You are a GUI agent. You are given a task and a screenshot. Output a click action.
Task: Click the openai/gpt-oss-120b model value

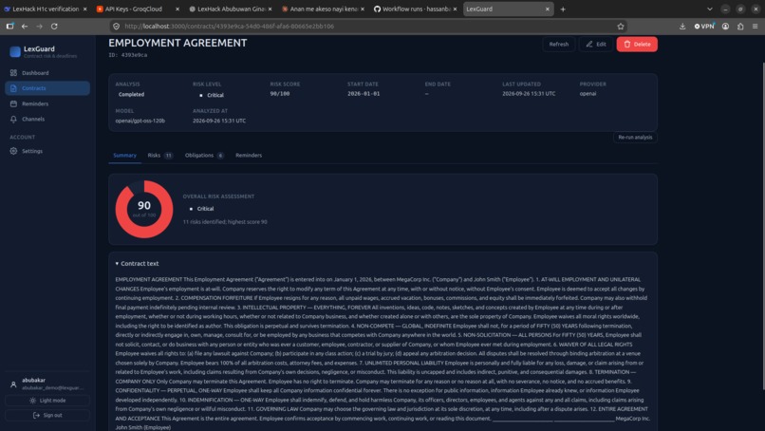(x=140, y=121)
